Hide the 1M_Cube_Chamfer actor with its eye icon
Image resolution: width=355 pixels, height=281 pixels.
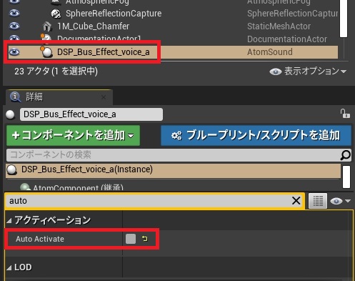(14, 26)
